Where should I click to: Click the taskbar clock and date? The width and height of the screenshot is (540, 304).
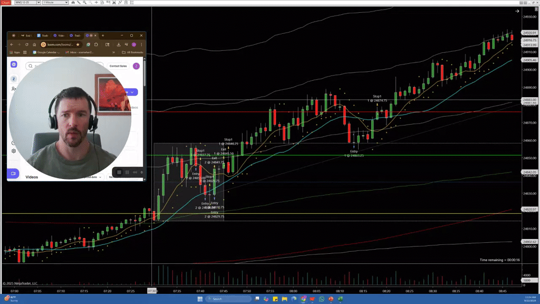[531, 299]
